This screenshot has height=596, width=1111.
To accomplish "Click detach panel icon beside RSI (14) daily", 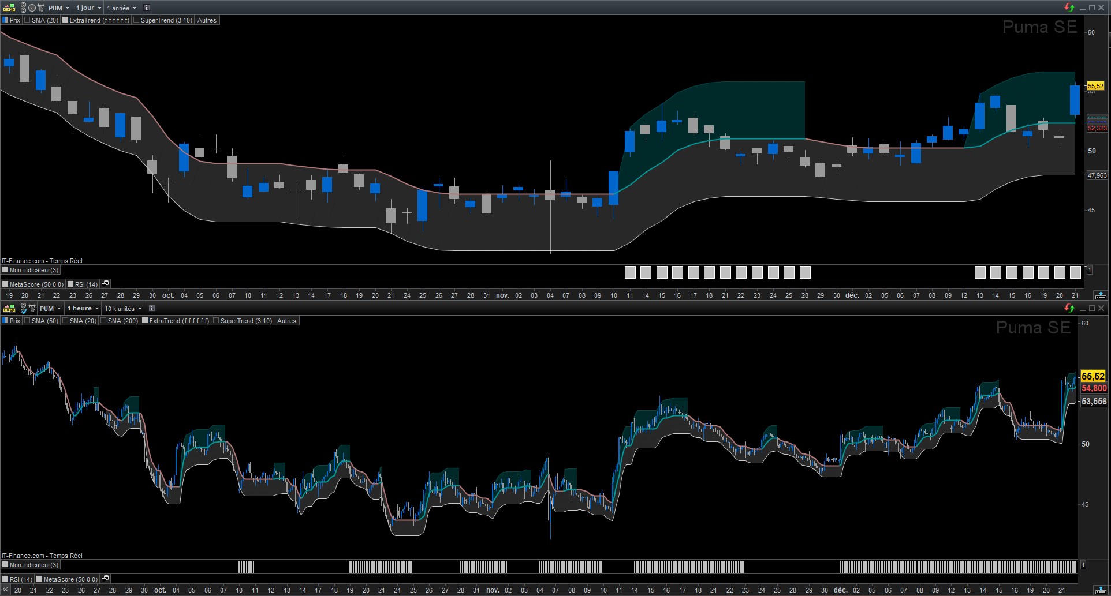I will click(105, 284).
